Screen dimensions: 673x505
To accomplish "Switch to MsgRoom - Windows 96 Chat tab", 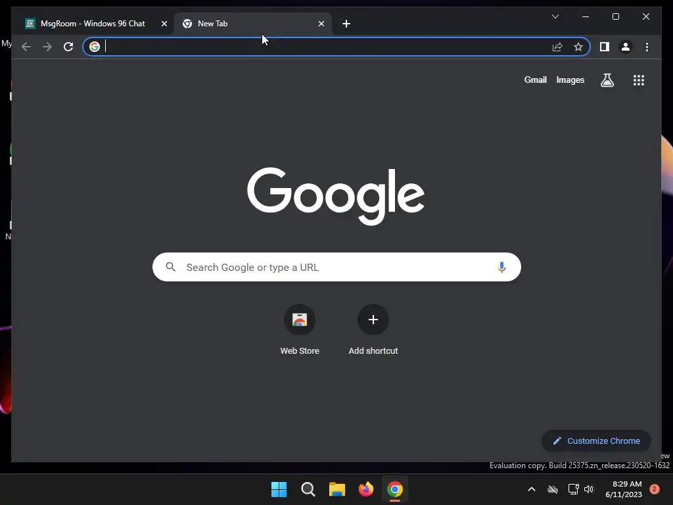I will point(93,24).
